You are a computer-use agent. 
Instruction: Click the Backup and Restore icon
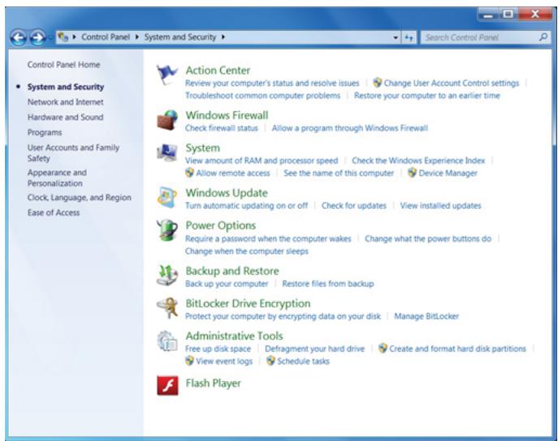click(x=167, y=275)
